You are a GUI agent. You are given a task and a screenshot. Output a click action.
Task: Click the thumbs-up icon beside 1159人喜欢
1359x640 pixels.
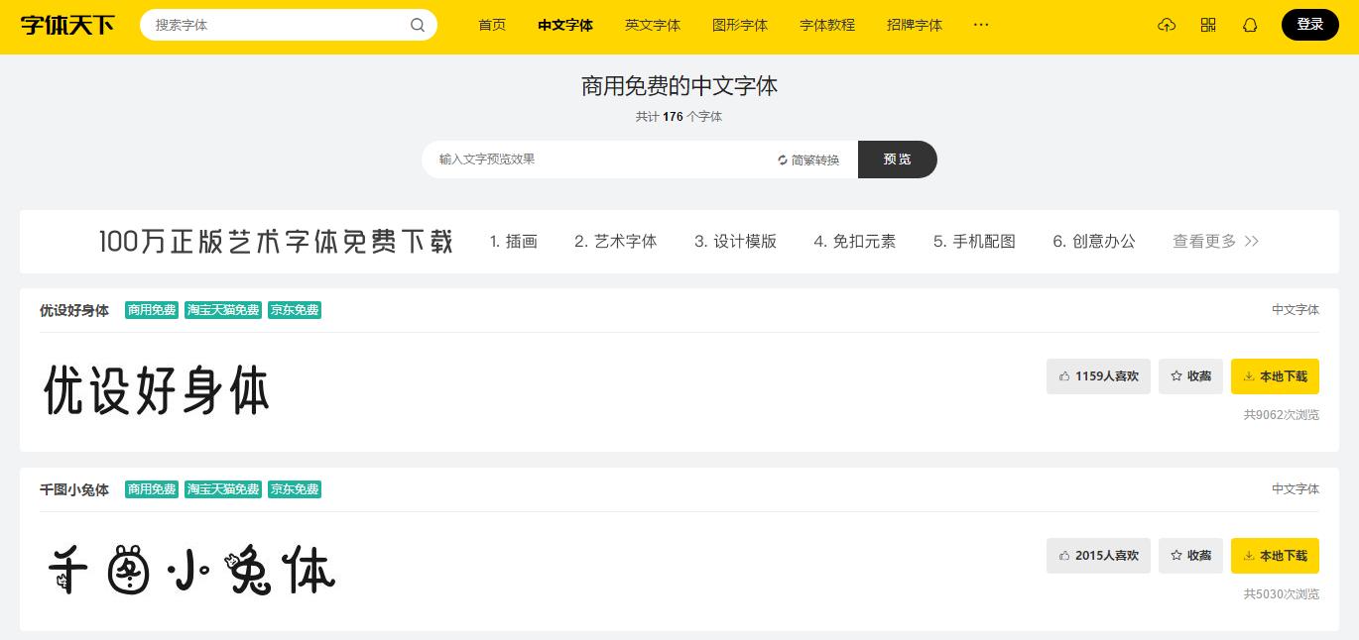click(x=1064, y=376)
